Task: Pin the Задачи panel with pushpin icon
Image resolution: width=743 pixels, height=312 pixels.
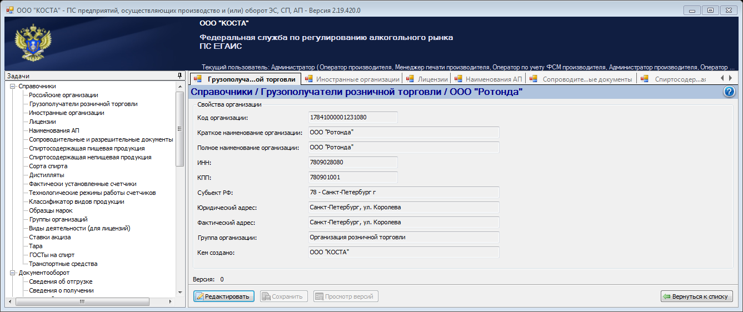Action: 179,76
